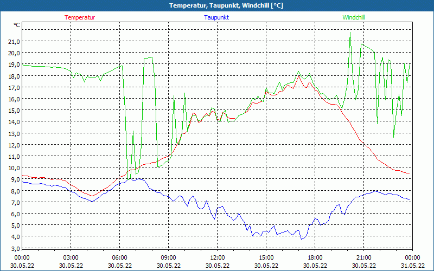Click the 15,0 y-axis value
The height and width of the screenshot is (271, 434).
point(14,111)
